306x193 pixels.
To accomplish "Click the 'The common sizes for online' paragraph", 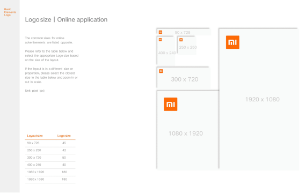I will point(49,40).
